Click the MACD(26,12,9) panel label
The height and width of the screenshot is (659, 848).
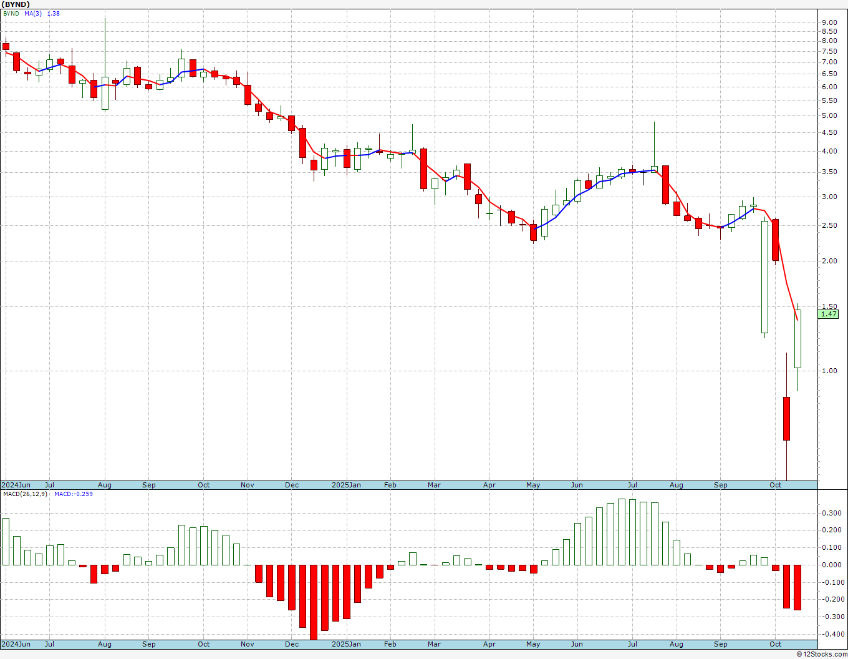26,494
